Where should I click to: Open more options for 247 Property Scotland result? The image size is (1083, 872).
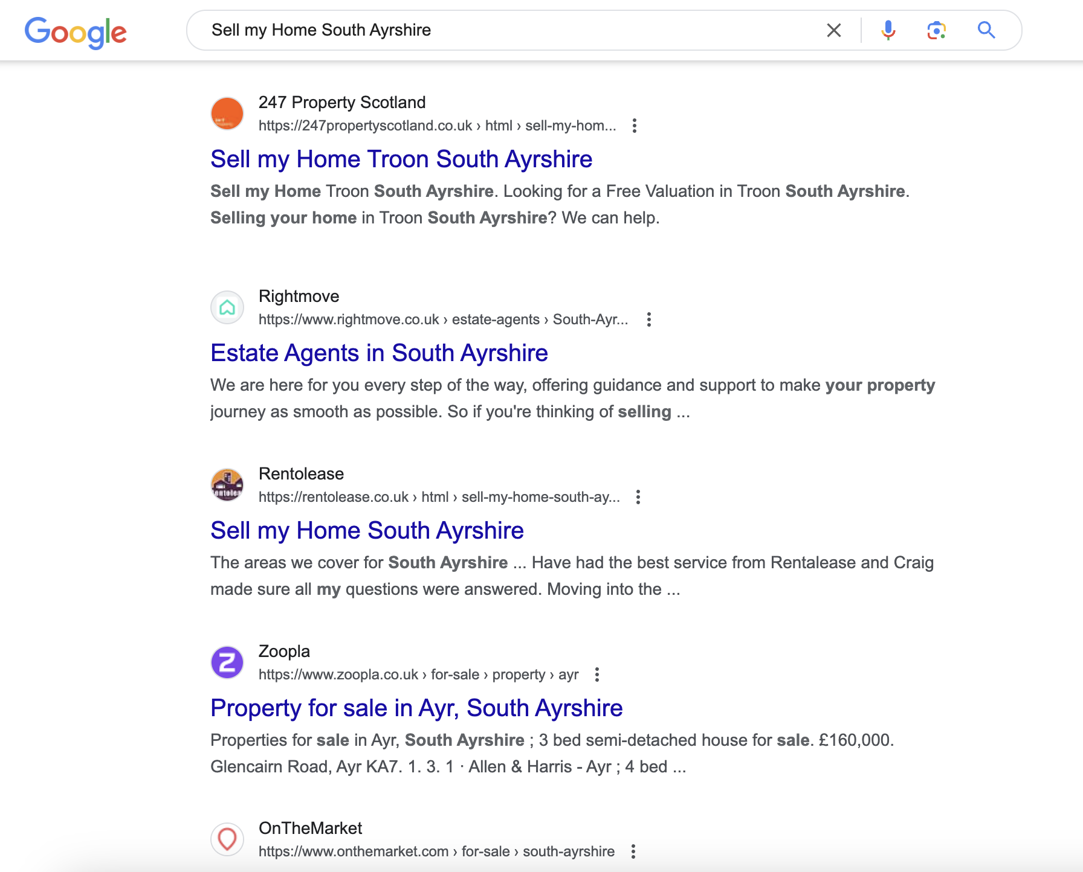tap(634, 126)
